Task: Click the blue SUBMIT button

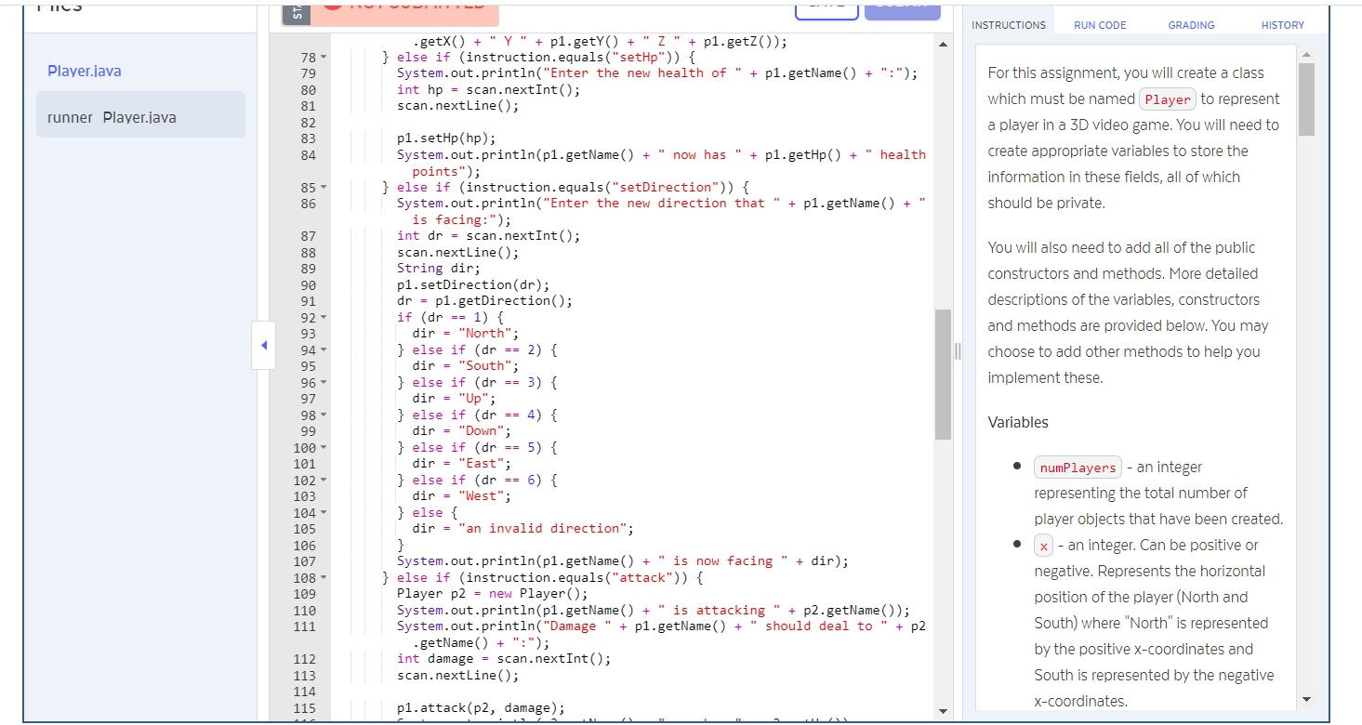Action: pyautogui.click(x=901, y=6)
